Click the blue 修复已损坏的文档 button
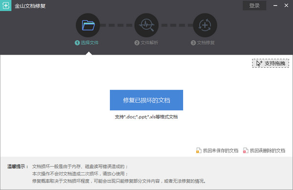The image size is (293, 190). [146, 100]
